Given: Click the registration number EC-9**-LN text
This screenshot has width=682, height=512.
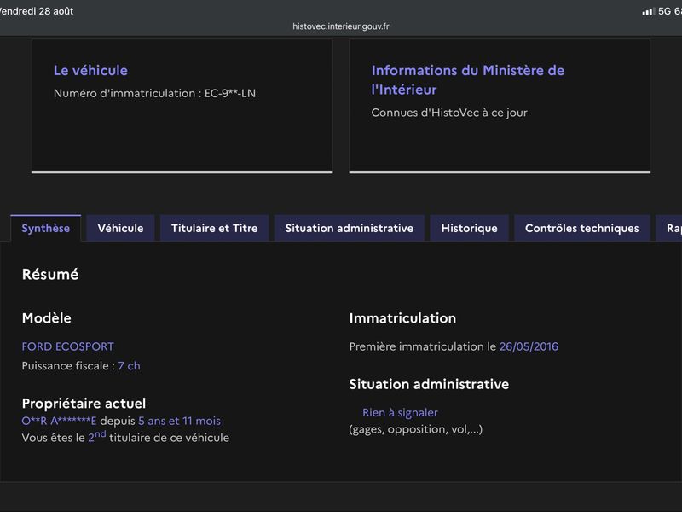Looking at the screenshot, I should click(230, 93).
